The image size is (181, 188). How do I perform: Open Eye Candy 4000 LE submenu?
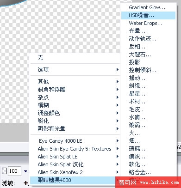click(75, 141)
